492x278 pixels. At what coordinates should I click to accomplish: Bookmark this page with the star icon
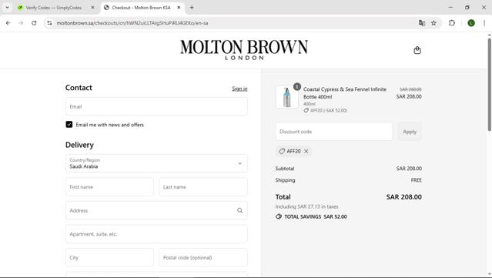pos(433,23)
